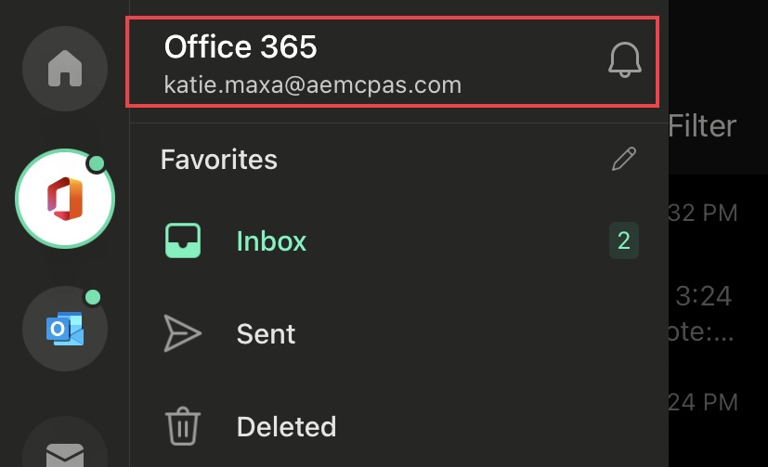768x467 pixels.
Task: Tap the Home icon in the sidebar
Action: click(x=65, y=69)
